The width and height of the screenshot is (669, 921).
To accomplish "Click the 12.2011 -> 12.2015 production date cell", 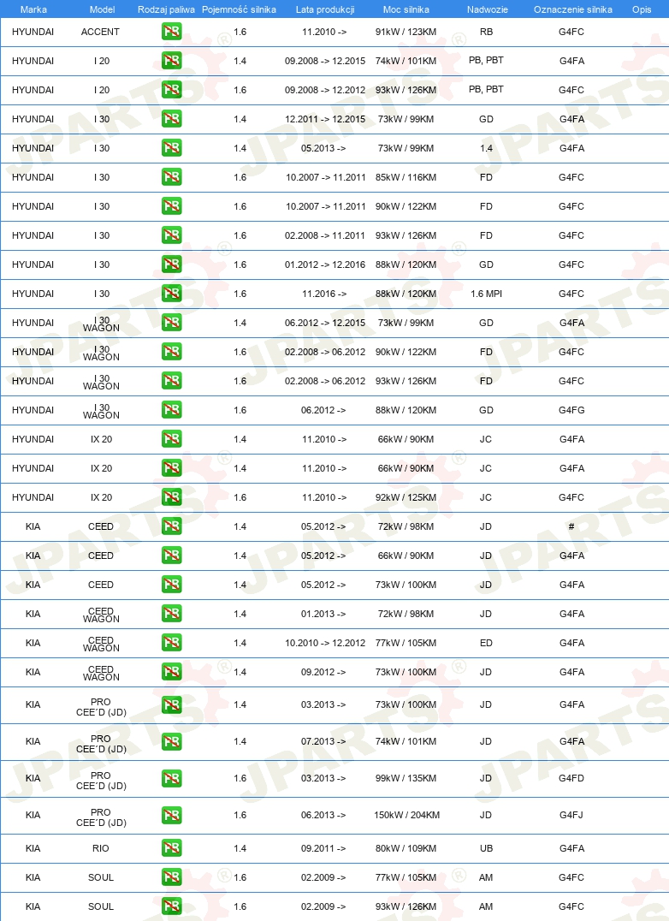I will (x=325, y=119).
